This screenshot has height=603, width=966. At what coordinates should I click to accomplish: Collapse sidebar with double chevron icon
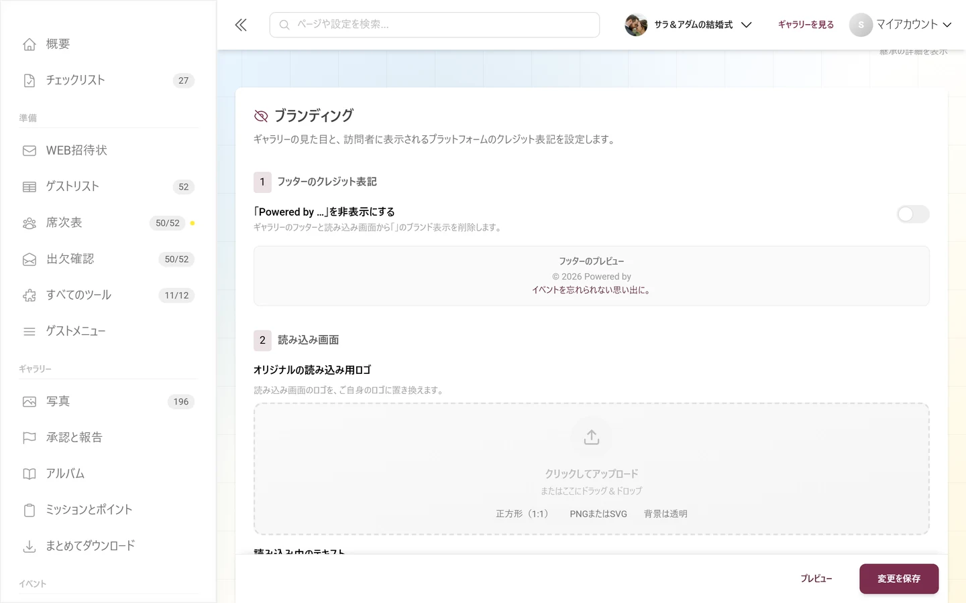(x=241, y=25)
